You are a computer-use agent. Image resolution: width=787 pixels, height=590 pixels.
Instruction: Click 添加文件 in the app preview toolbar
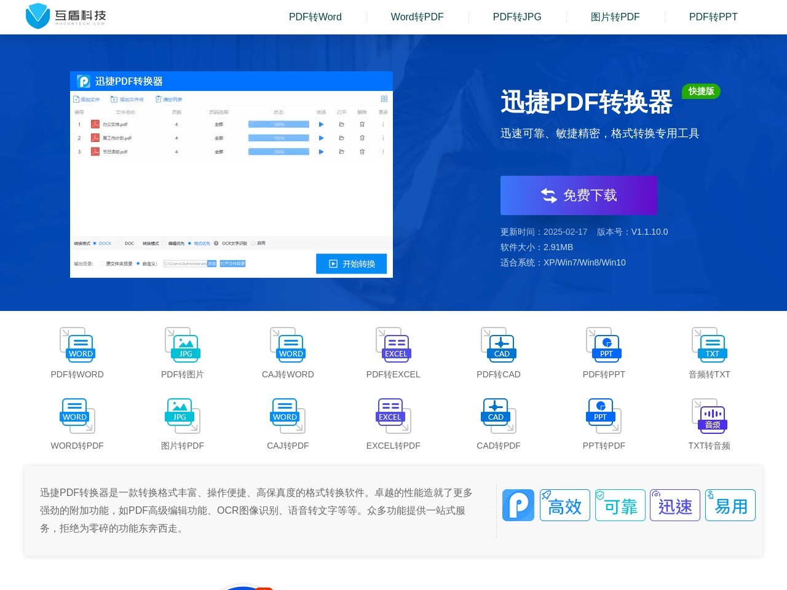pyautogui.click(x=87, y=99)
